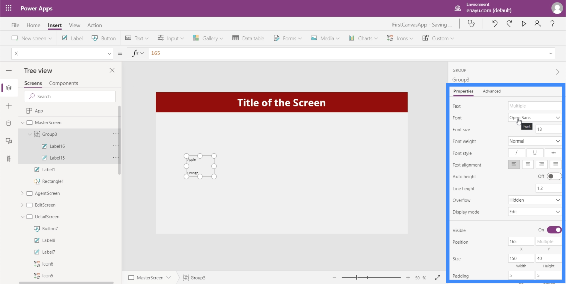Open the Home ribbon tab
Image resolution: width=566 pixels, height=284 pixels.
click(x=33, y=25)
